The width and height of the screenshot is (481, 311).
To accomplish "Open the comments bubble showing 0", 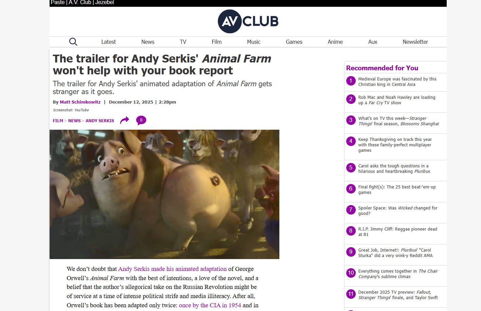I will tap(141, 120).
